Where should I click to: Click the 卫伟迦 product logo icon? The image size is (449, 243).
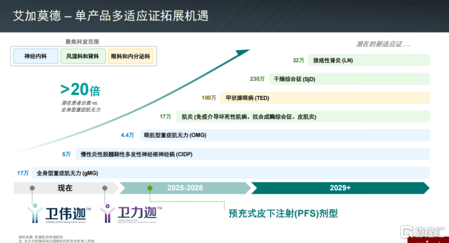(35, 213)
